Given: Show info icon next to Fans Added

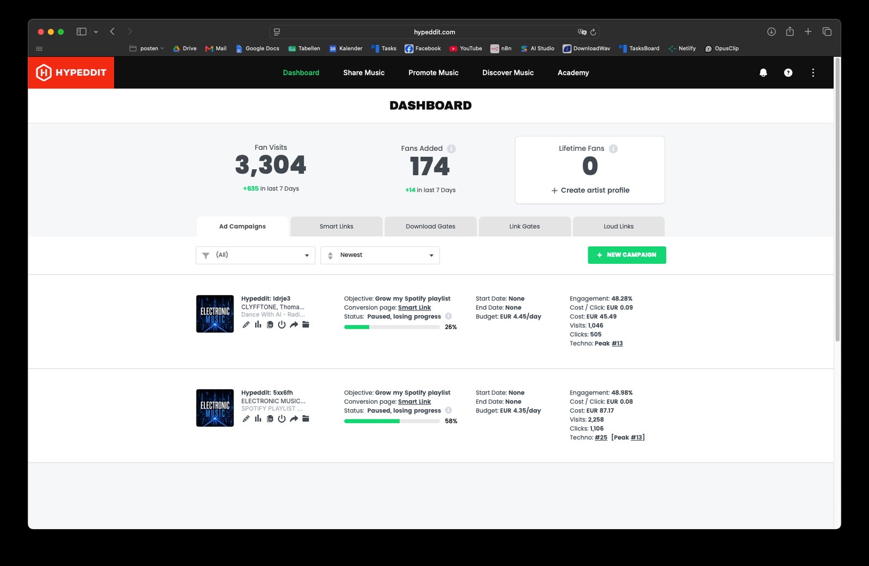Looking at the screenshot, I should pos(451,149).
